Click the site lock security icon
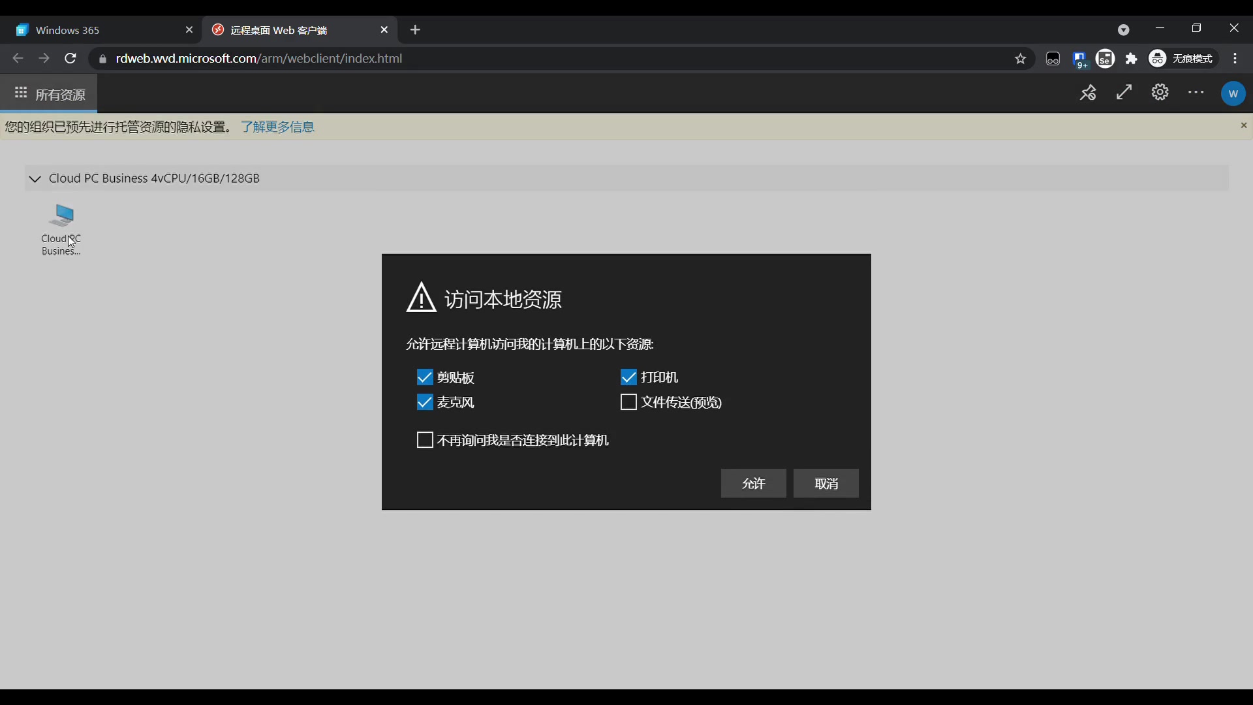Screen dimensions: 1253x705 [102, 59]
